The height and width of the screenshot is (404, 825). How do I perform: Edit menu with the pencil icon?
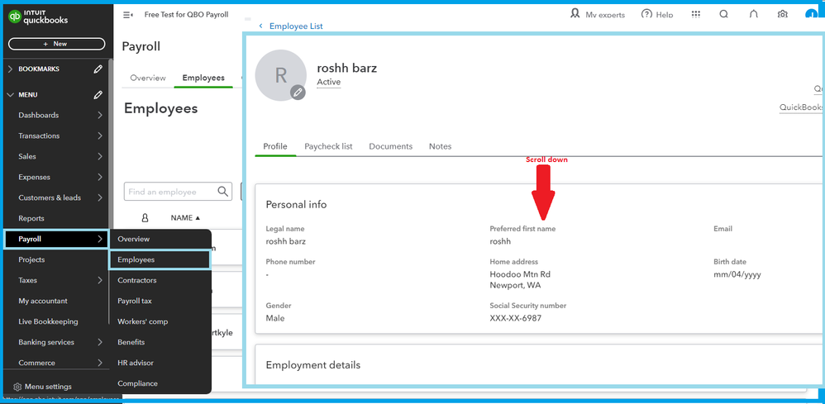point(98,95)
